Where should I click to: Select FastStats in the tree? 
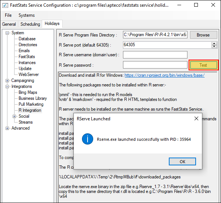26,57
